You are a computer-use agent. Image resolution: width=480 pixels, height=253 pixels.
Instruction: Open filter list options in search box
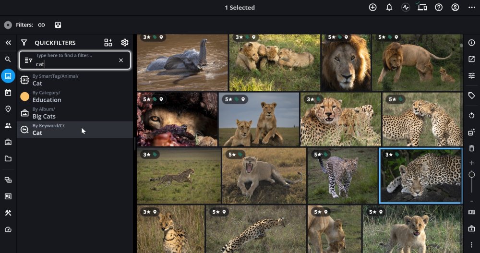[x=28, y=60]
